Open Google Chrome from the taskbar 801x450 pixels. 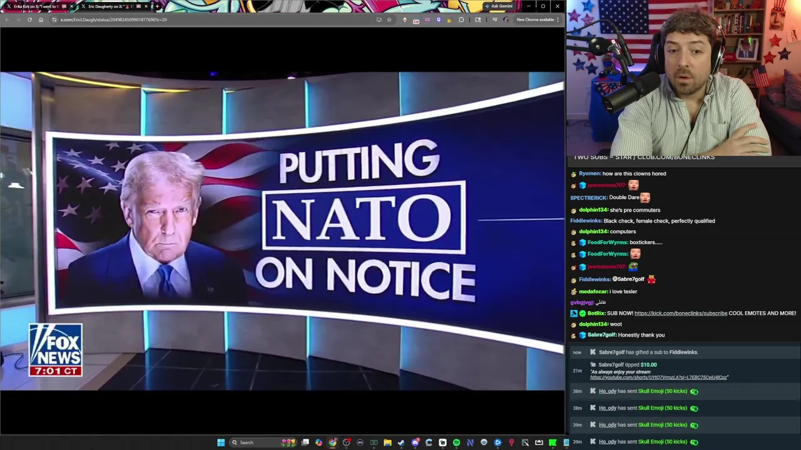click(332, 442)
